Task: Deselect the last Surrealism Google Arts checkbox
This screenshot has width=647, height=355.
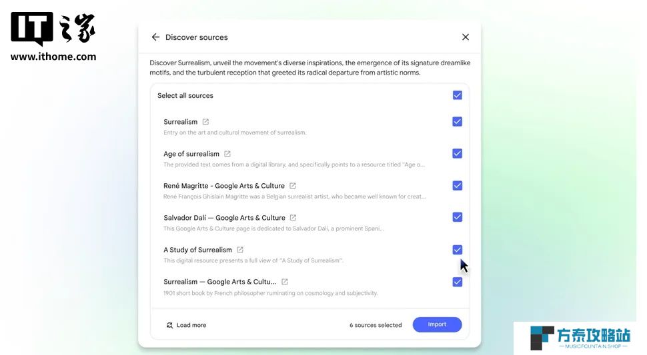Action: coord(457,282)
